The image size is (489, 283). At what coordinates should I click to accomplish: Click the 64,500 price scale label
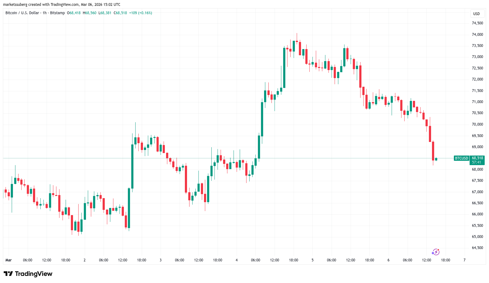(x=477, y=248)
